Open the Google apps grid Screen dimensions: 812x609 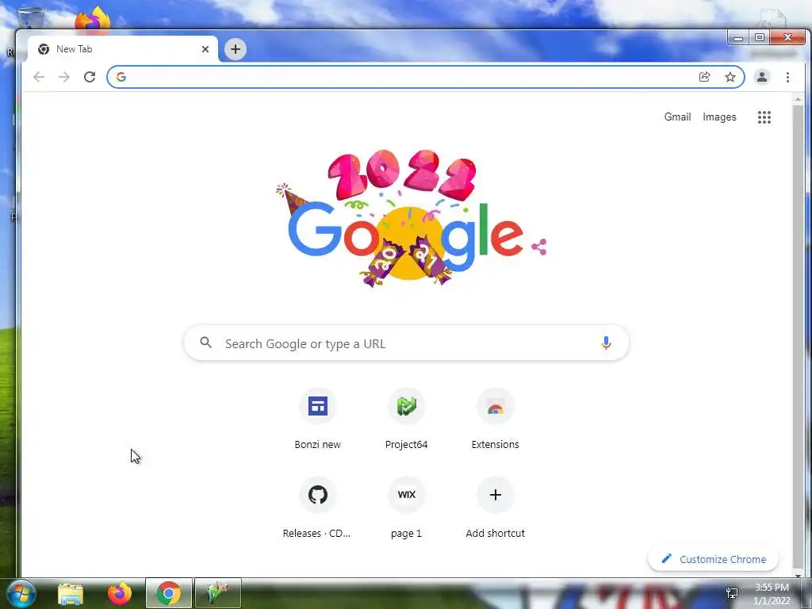pyautogui.click(x=764, y=117)
